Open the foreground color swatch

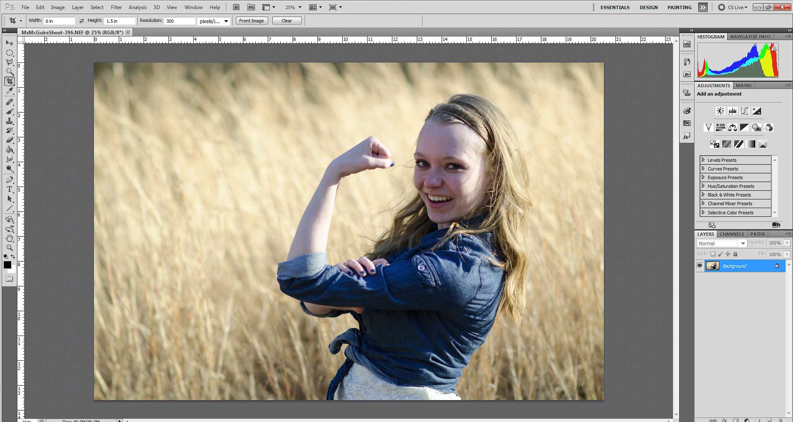pyautogui.click(x=7, y=265)
